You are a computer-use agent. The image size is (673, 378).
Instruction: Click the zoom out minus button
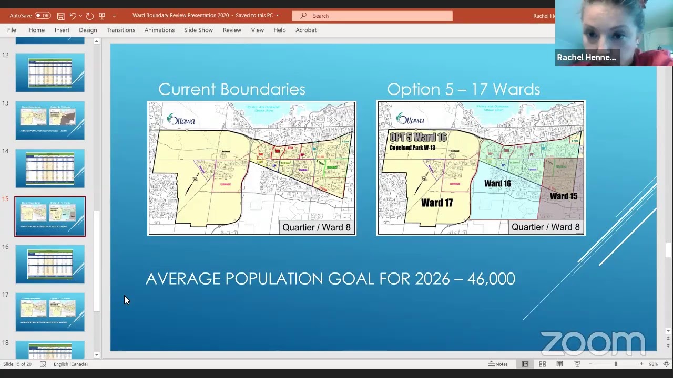pyautogui.click(x=590, y=364)
